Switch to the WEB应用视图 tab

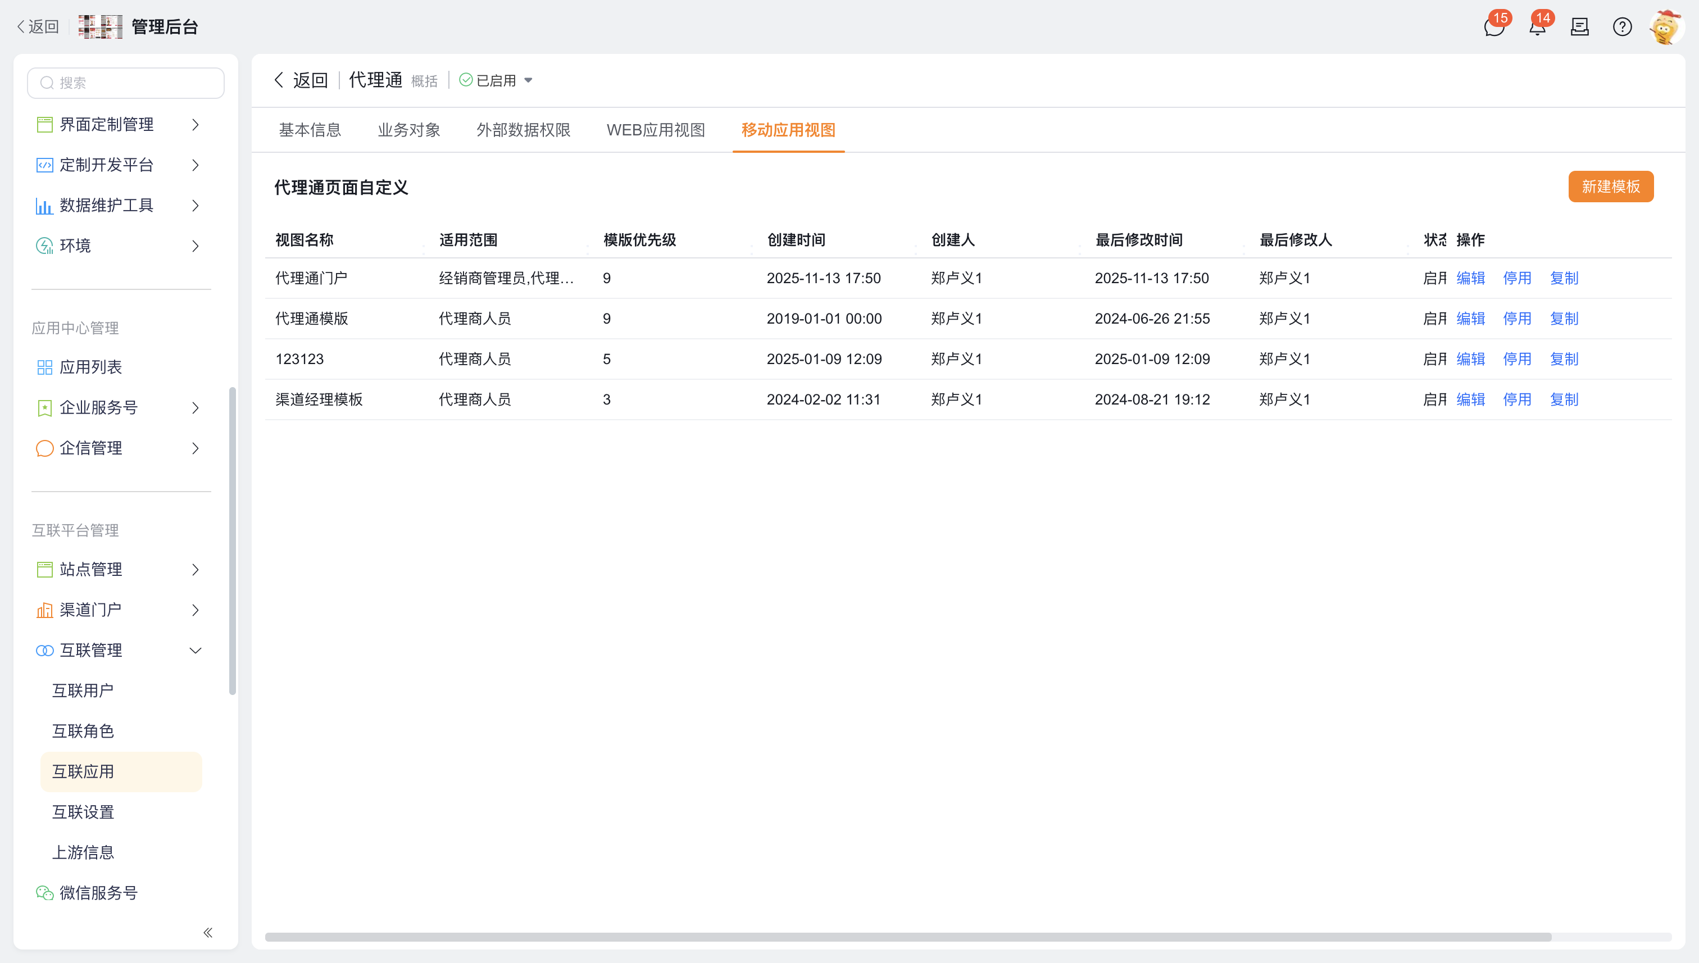coord(656,130)
